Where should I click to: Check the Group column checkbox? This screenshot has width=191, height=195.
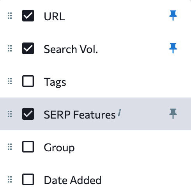28,147
